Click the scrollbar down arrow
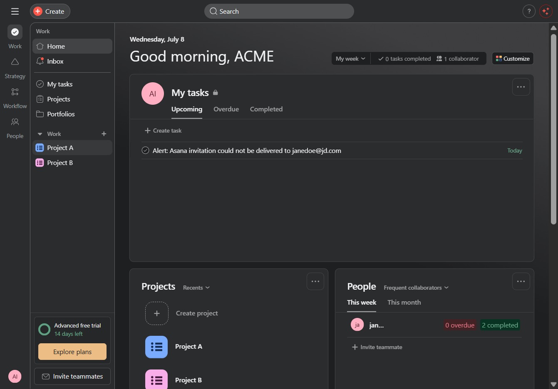 coord(553,384)
